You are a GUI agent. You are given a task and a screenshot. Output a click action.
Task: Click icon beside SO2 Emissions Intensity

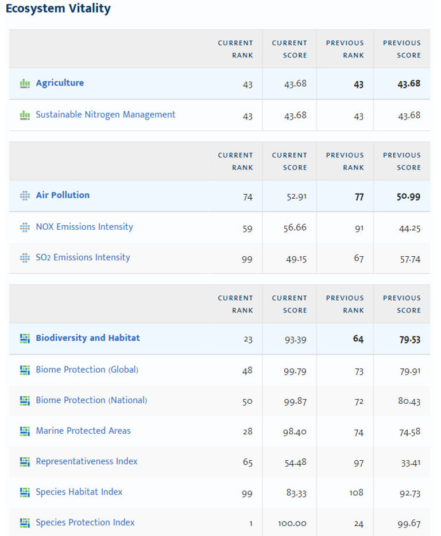[25, 258]
